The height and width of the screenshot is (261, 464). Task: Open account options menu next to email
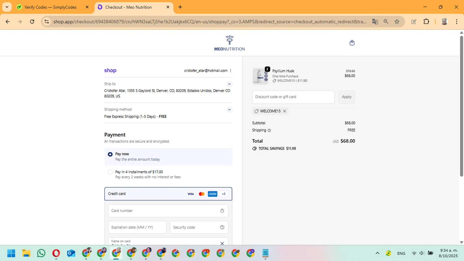pyautogui.click(x=230, y=71)
